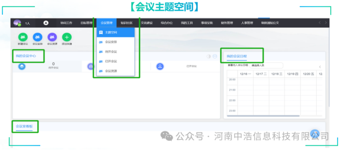Image resolution: width=340 pixels, height=150 pixels.
Task: Click the user avatar in the top bar
Action: [x=17, y=23]
